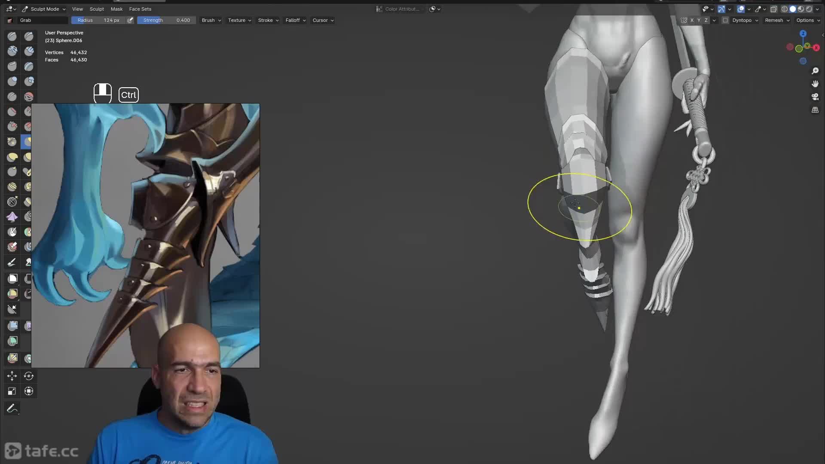Image resolution: width=825 pixels, height=464 pixels.
Task: Select the Move transform tool
Action: coord(12,376)
